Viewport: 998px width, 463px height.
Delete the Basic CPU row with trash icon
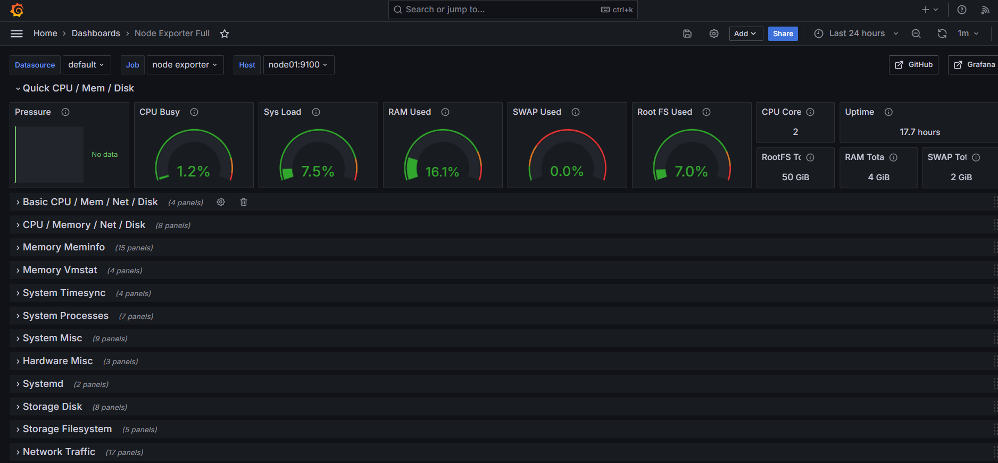tap(244, 202)
